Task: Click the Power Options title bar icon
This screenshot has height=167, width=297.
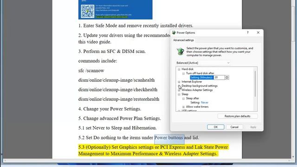Action: pyautogui.click(x=174, y=32)
